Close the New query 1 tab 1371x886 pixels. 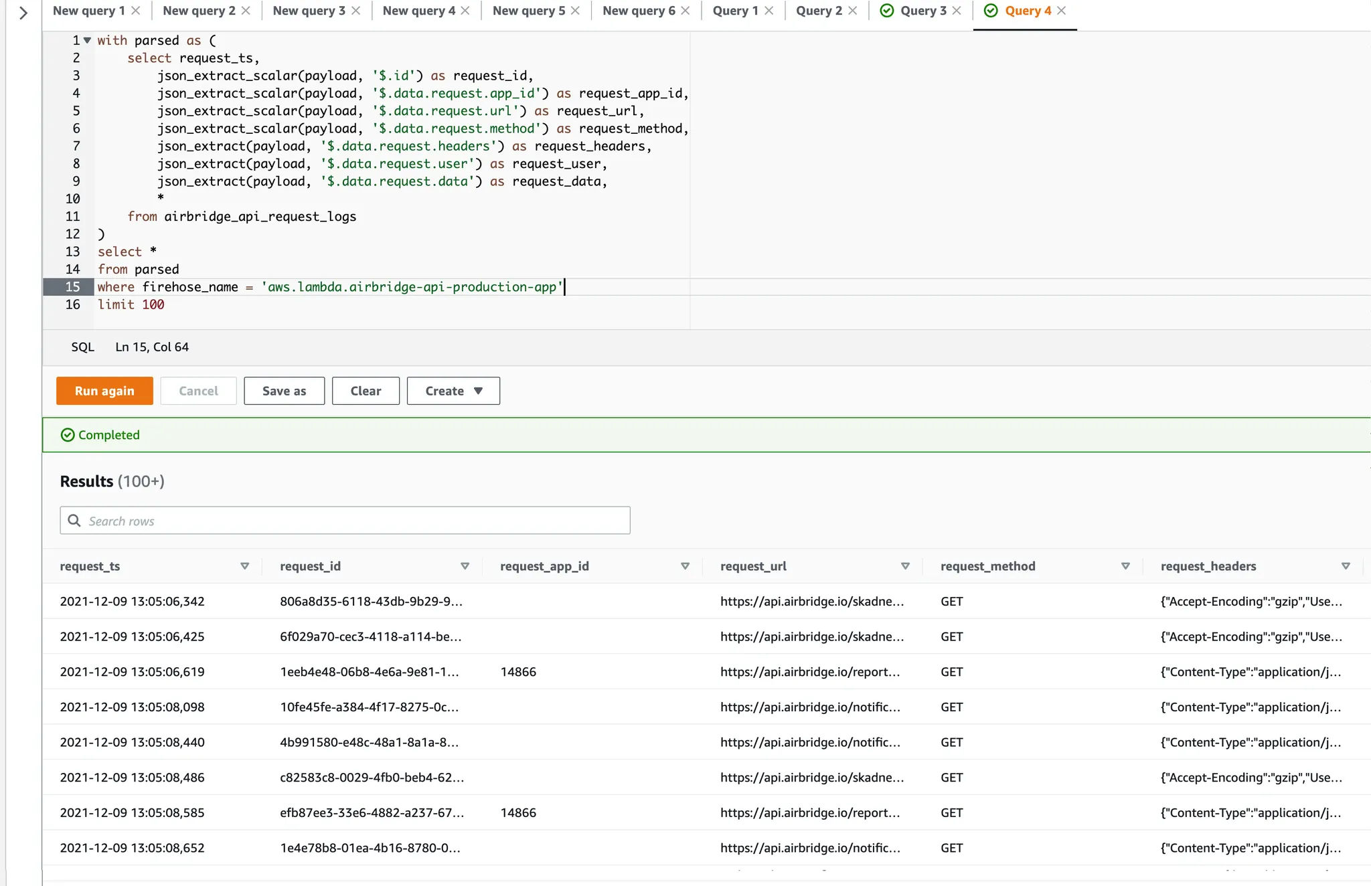[136, 11]
